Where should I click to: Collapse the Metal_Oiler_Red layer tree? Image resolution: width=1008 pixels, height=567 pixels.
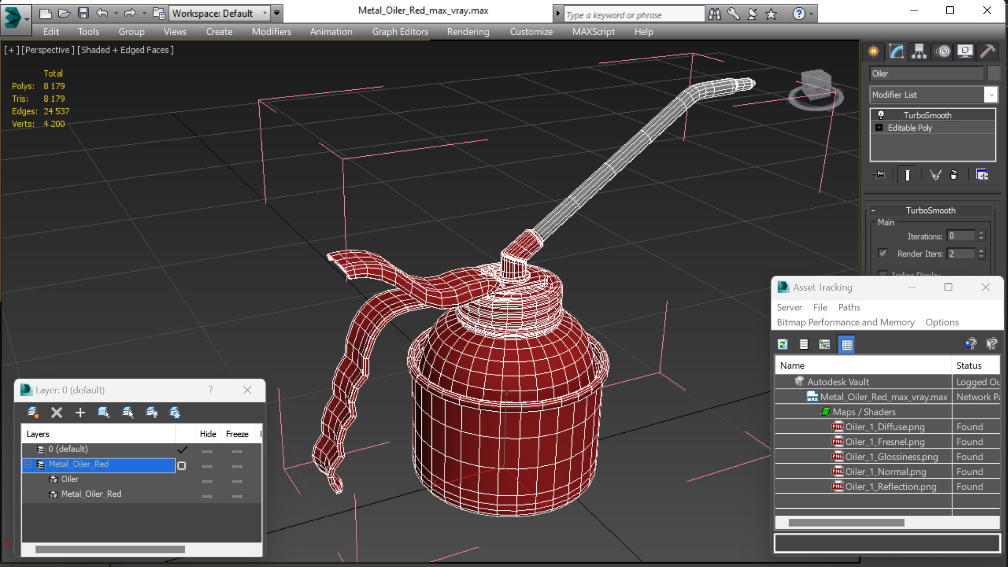pyautogui.click(x=28, y=465)
